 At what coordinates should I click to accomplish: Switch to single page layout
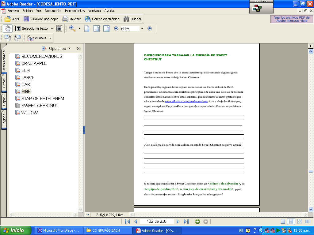point(283,222)
